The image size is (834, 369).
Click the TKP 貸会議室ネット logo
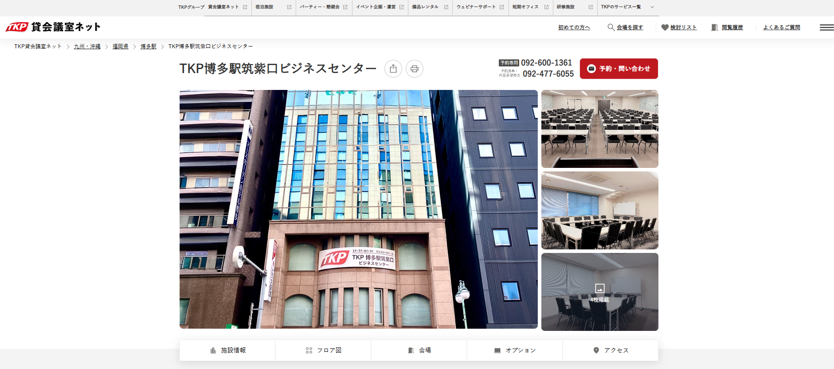[53, 27]
